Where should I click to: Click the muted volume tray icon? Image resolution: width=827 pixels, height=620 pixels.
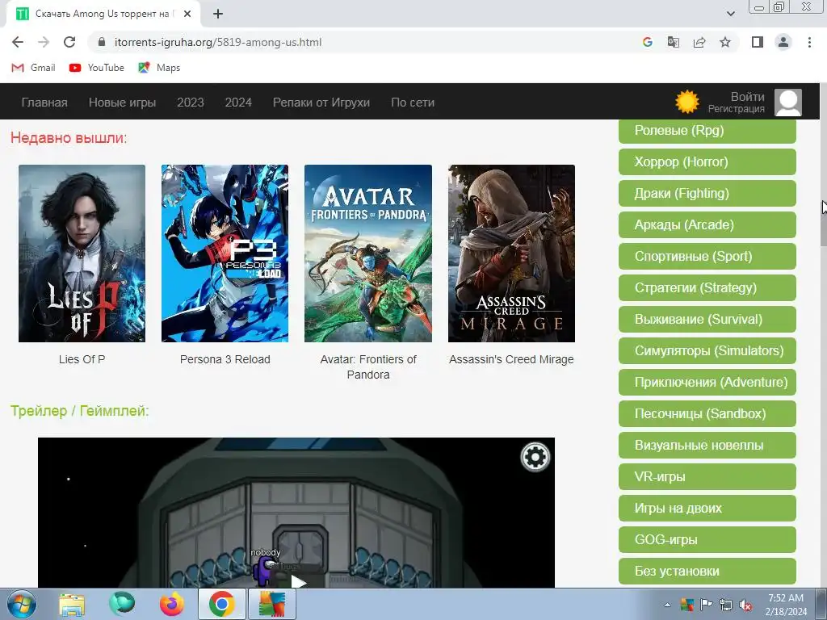[745, 605]
